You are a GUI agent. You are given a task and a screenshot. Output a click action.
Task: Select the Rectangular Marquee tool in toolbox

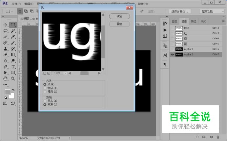(x=13, y=25)
